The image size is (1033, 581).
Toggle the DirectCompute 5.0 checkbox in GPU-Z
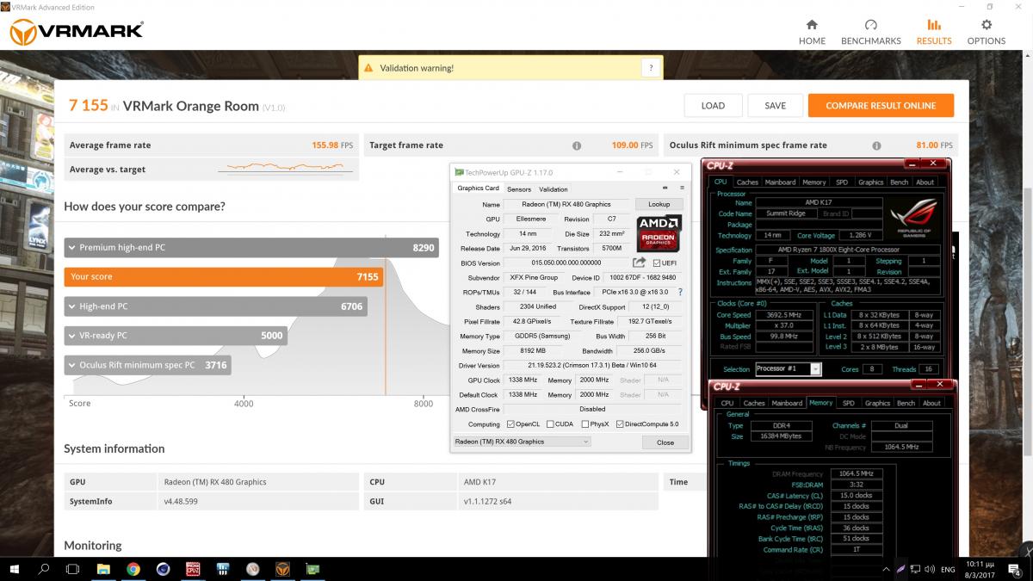(x=620, y=424)
